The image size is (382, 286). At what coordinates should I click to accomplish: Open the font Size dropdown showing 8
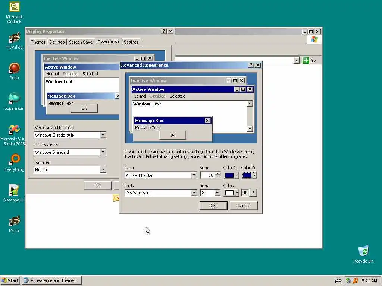pos(217,193)
